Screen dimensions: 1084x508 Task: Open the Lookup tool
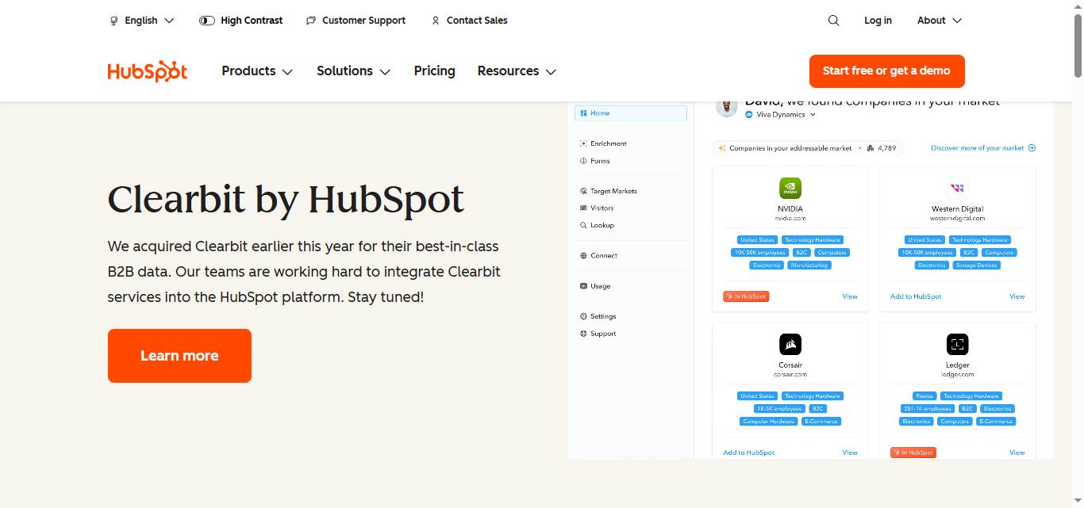pos(601,225)
